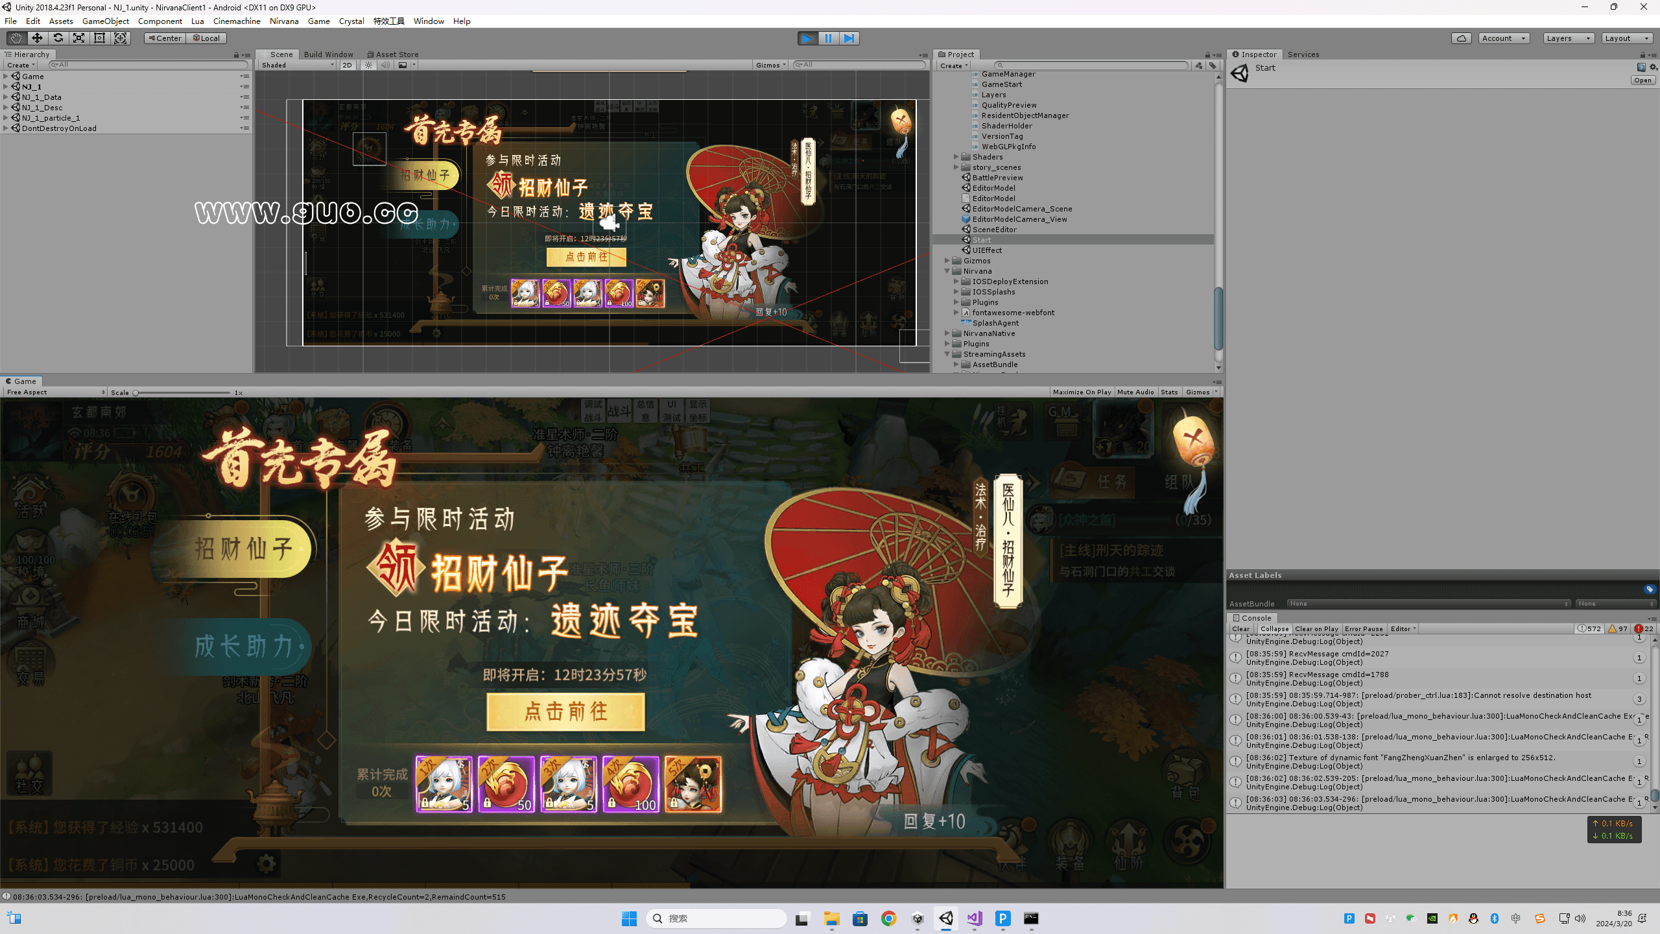This screenshot has width=1660, height=934.
Task: Open the Shaded draw mode dropdown
Action: pos(297,65)
